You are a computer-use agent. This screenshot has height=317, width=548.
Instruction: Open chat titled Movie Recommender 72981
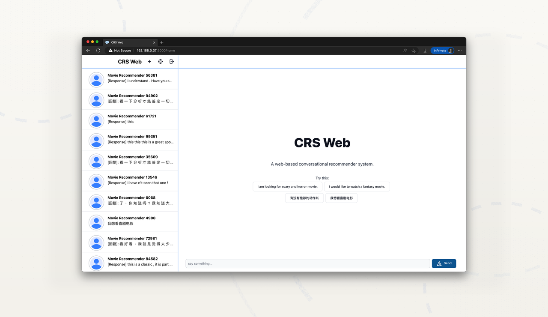[x=132, y=239]
